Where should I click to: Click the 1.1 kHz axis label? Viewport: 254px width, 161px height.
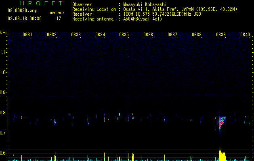(x=4, y=52)
